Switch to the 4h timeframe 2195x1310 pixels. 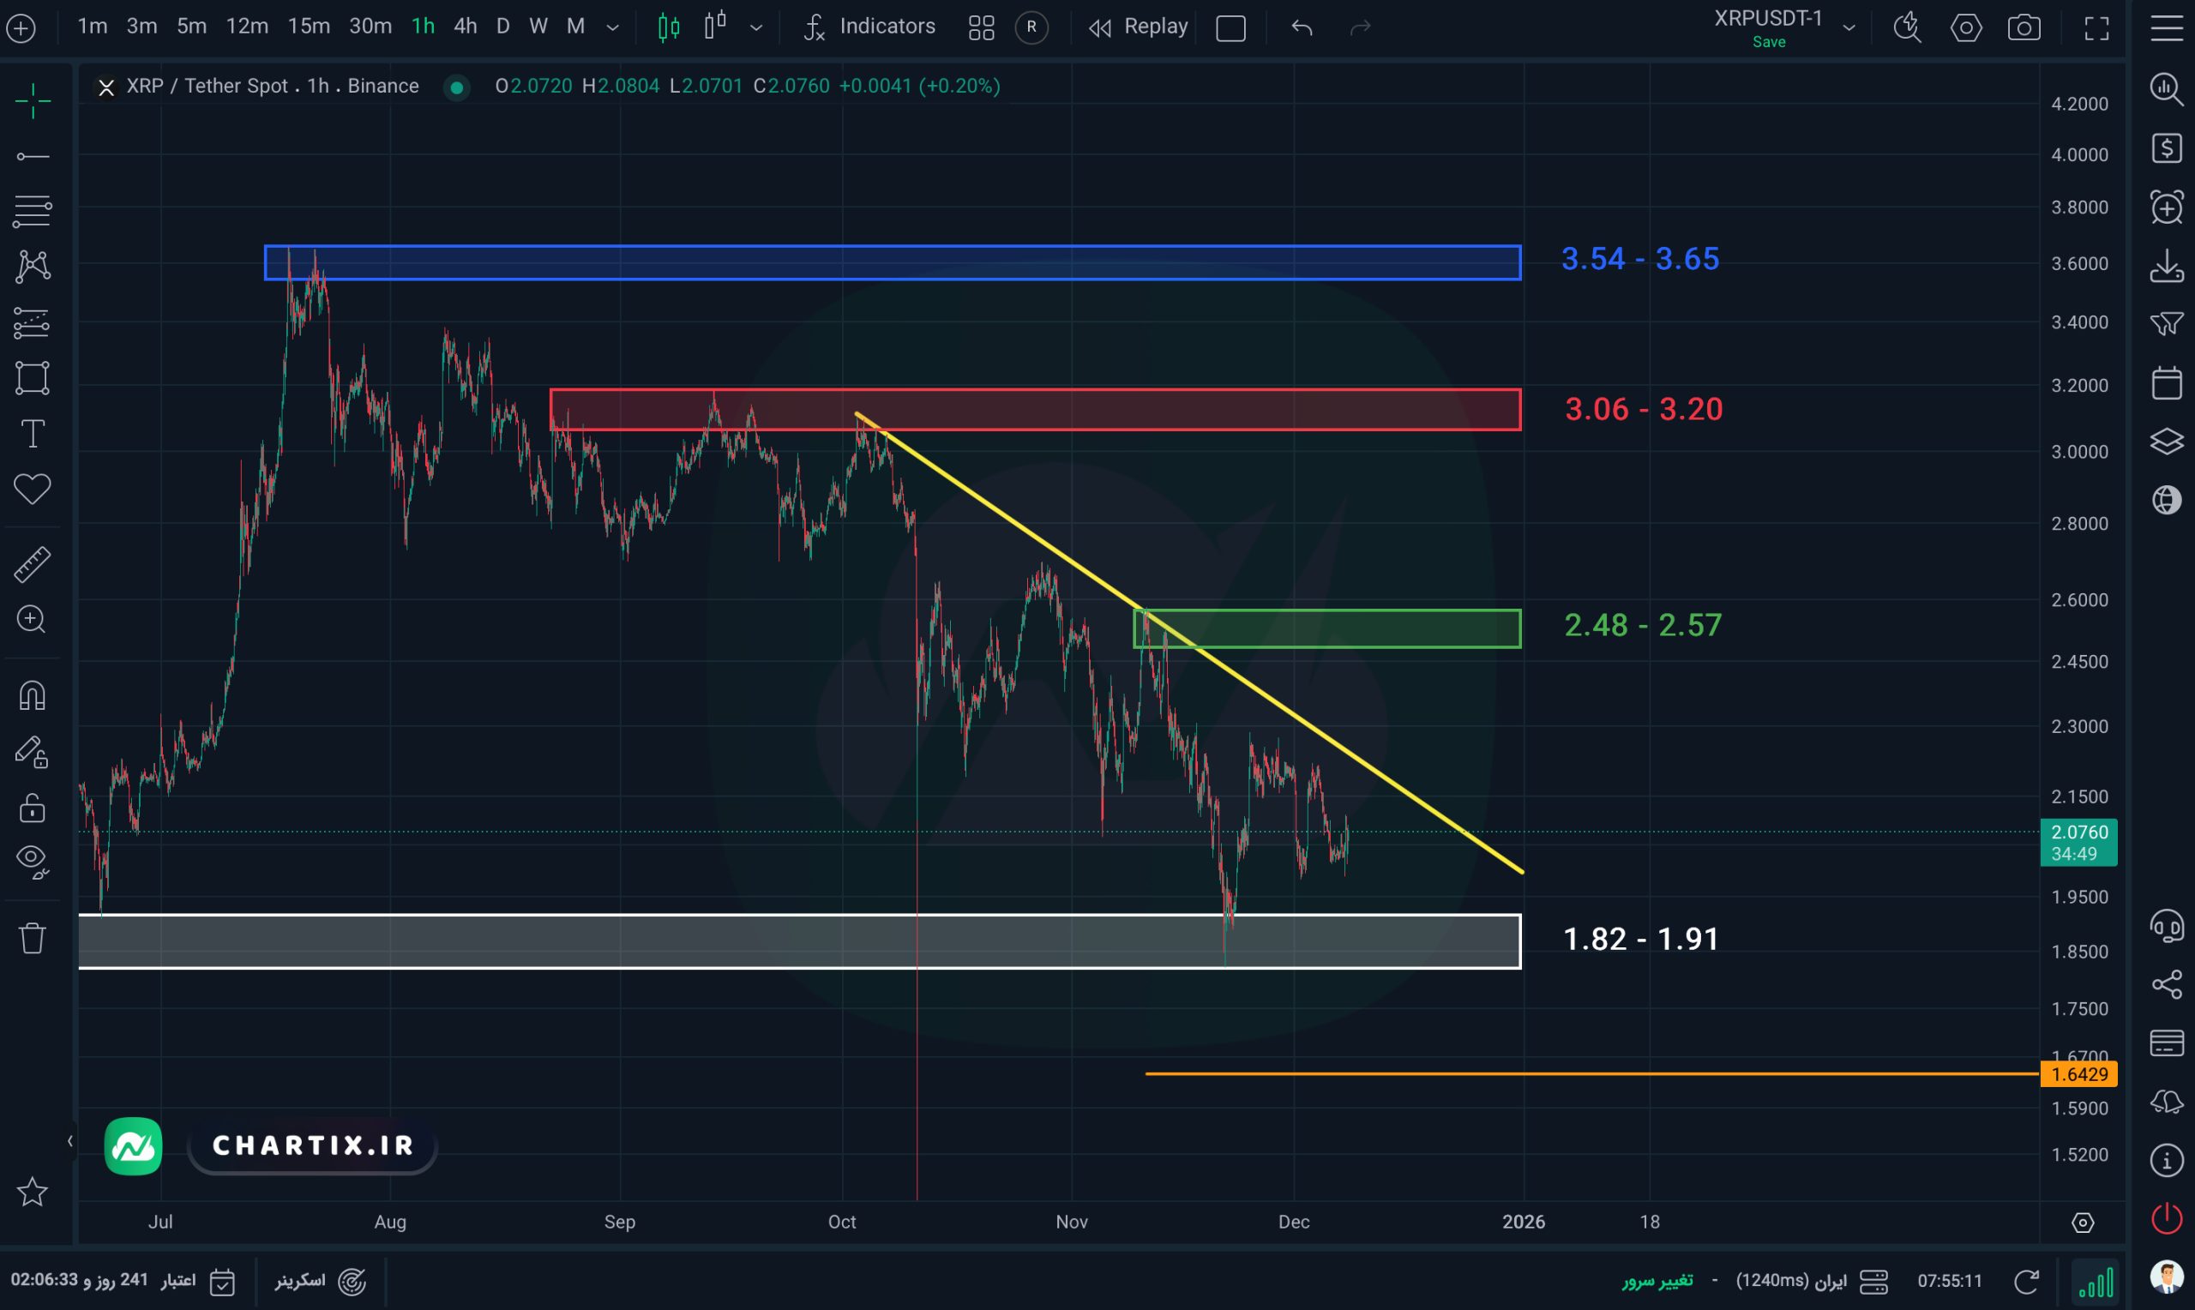tap(465, 27)
